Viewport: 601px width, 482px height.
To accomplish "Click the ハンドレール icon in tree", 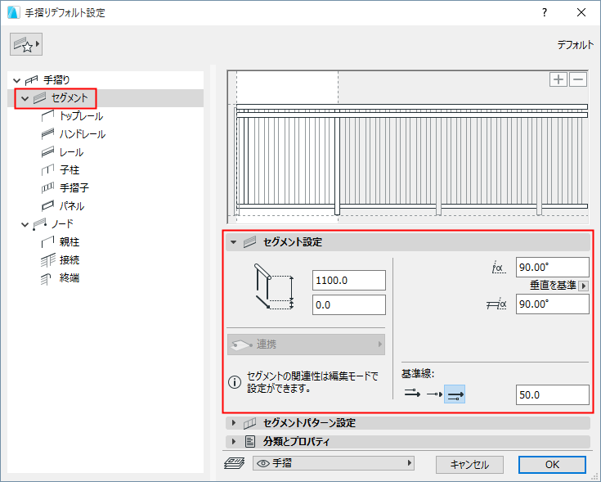I will click(x=47, y=134).
